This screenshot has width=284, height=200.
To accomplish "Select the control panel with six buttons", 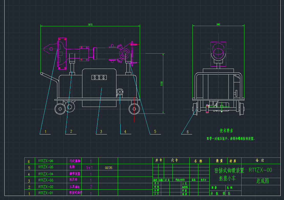I will coord(99,78).
